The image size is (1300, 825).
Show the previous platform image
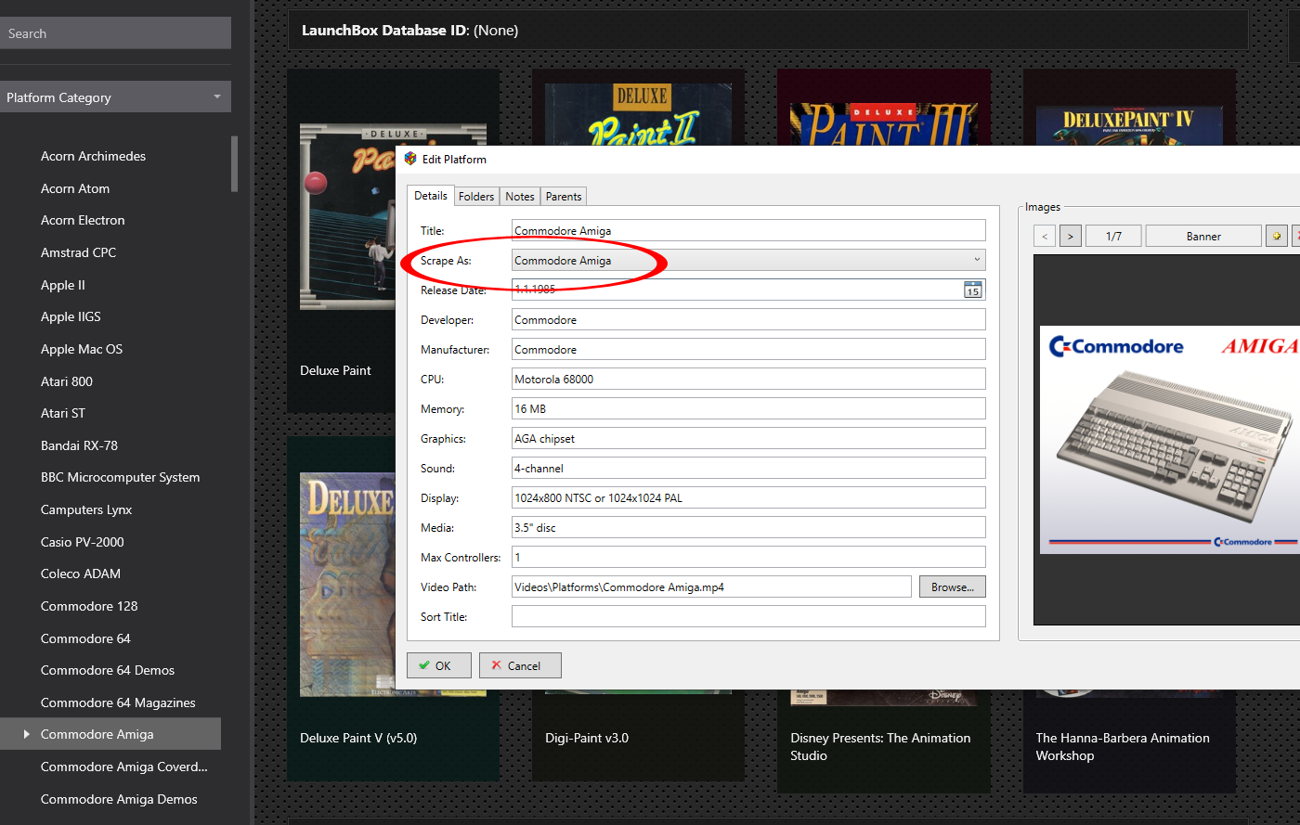tap(1045, 236)
